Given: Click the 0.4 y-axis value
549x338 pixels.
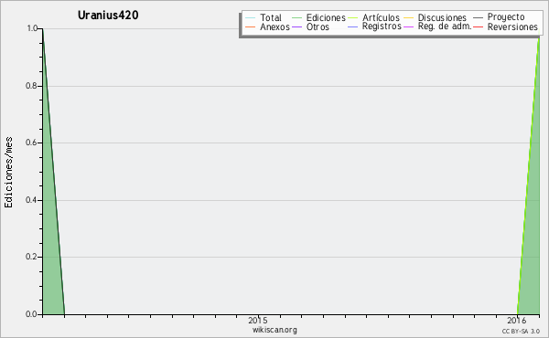Looking at the screenshot, I should 32,200.
